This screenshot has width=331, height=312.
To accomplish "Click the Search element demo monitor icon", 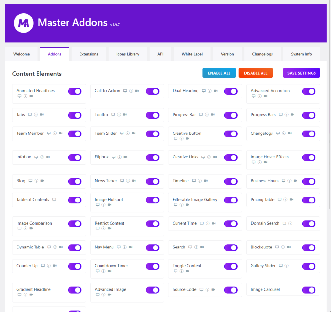I will pyautogui.click(x=190, y=247).
